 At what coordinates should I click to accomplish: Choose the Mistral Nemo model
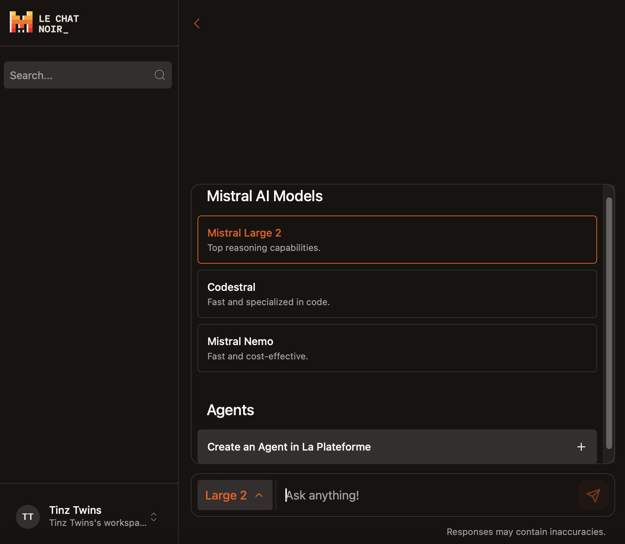point(397,348)
